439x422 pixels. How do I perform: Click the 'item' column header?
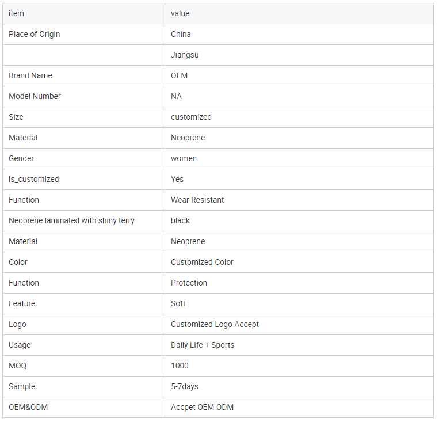pos(83,13)
